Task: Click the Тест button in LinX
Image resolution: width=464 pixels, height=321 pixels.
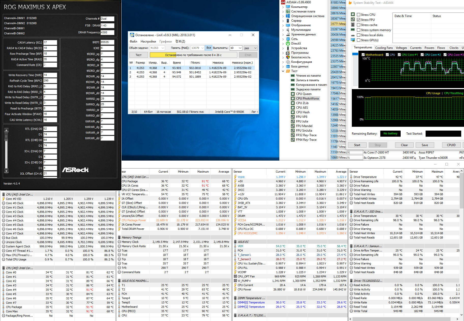Action: pyautogui.click(x=138, y=55)
